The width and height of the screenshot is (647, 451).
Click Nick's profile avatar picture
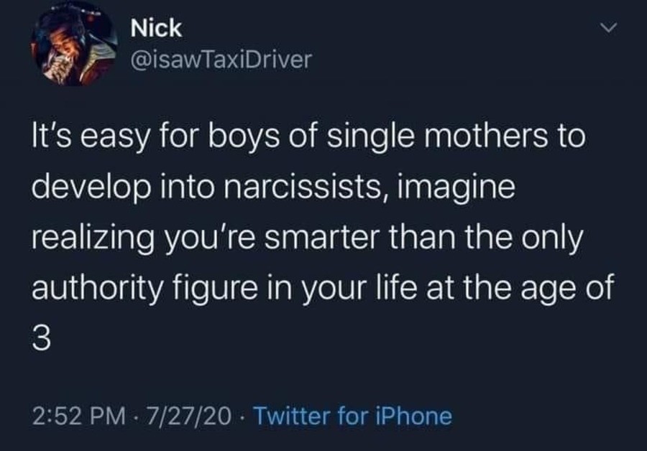(74, 46)
